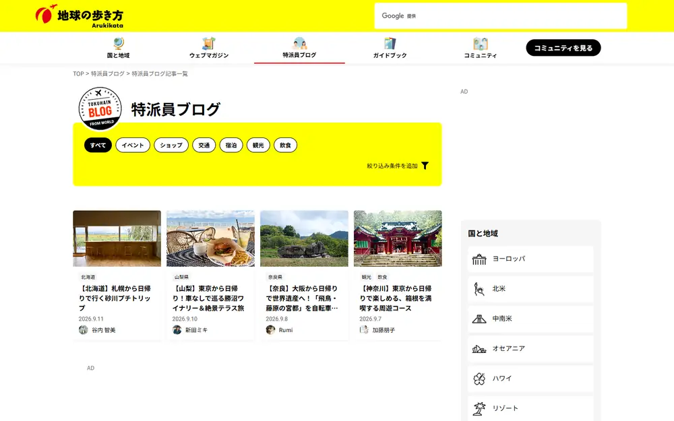Screen dimensions: 674x421
Task: Click the オセアニア opera house icon
Action: 479,349
